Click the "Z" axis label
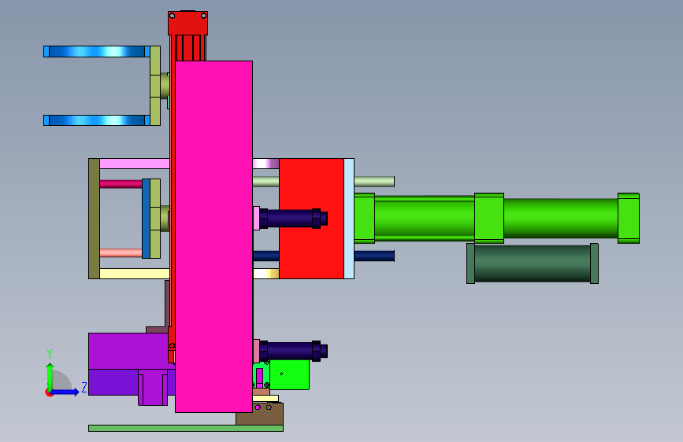 pyautogui.click(x=84, y=387)
